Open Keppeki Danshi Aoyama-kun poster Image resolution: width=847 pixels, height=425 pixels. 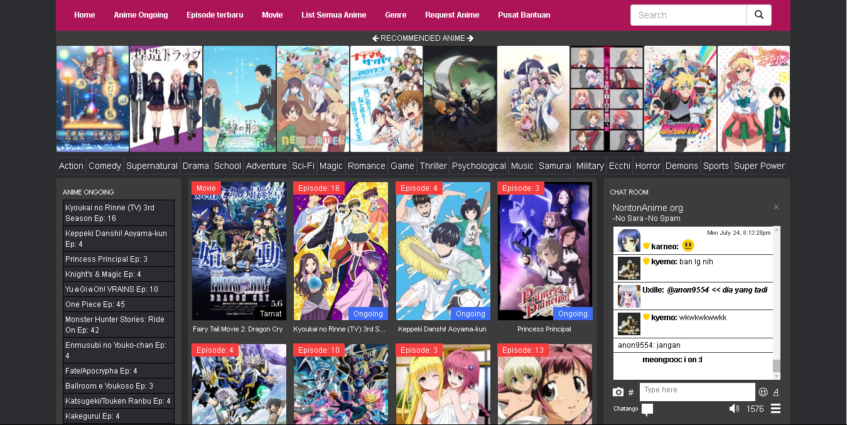pos(443,251)
